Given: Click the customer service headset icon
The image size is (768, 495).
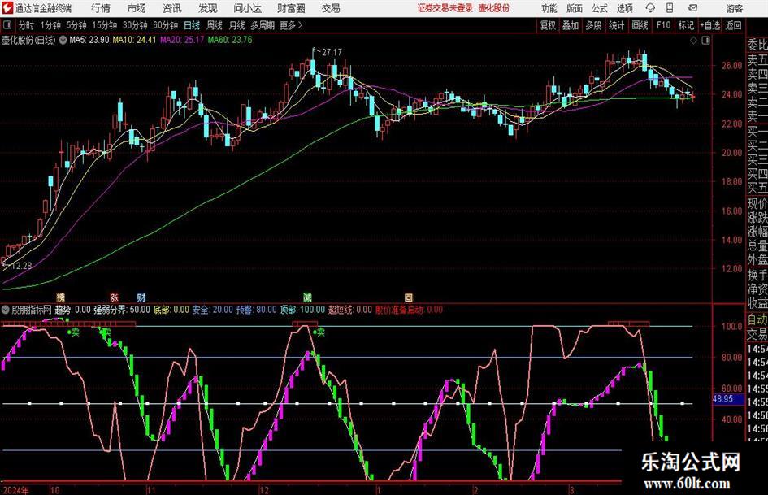Looking at the screenshot, I should pos(650,8).
